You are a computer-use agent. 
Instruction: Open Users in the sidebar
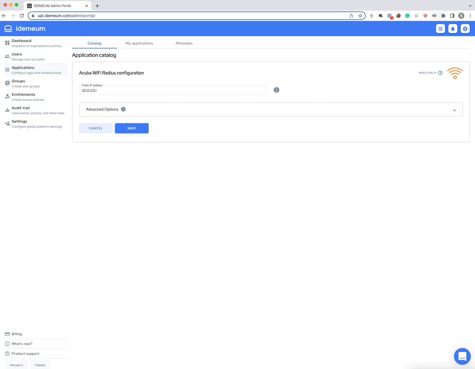[36, 57]
